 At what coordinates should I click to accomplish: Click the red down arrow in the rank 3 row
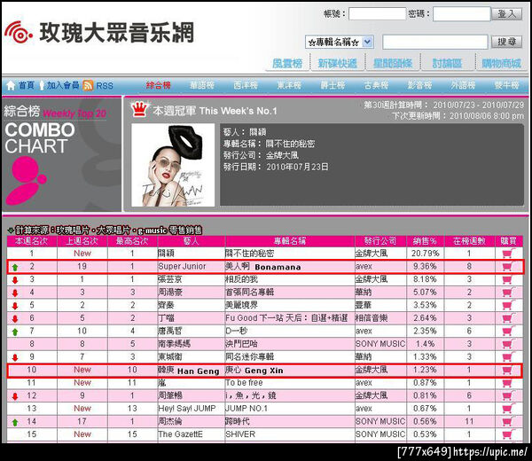(15, 280)
